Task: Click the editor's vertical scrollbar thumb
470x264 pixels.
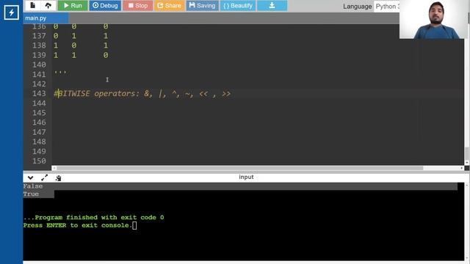Action: pyautogui.click(x=467, y=154)
